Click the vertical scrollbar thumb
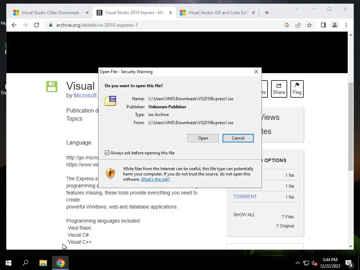This screenshot has height=270, width=360. click(x=351, y=127)
